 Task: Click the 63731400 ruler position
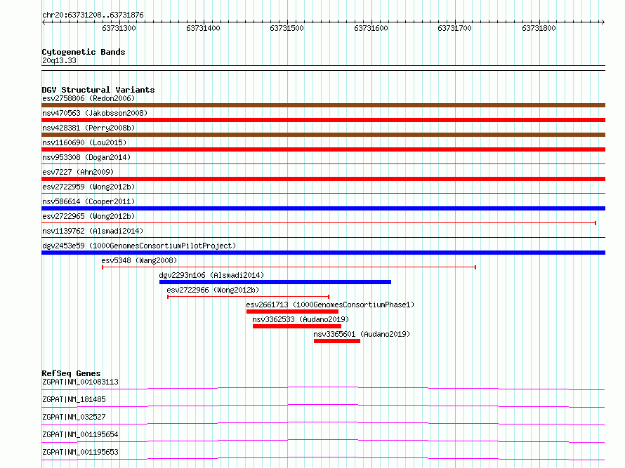tap(203, 28)
